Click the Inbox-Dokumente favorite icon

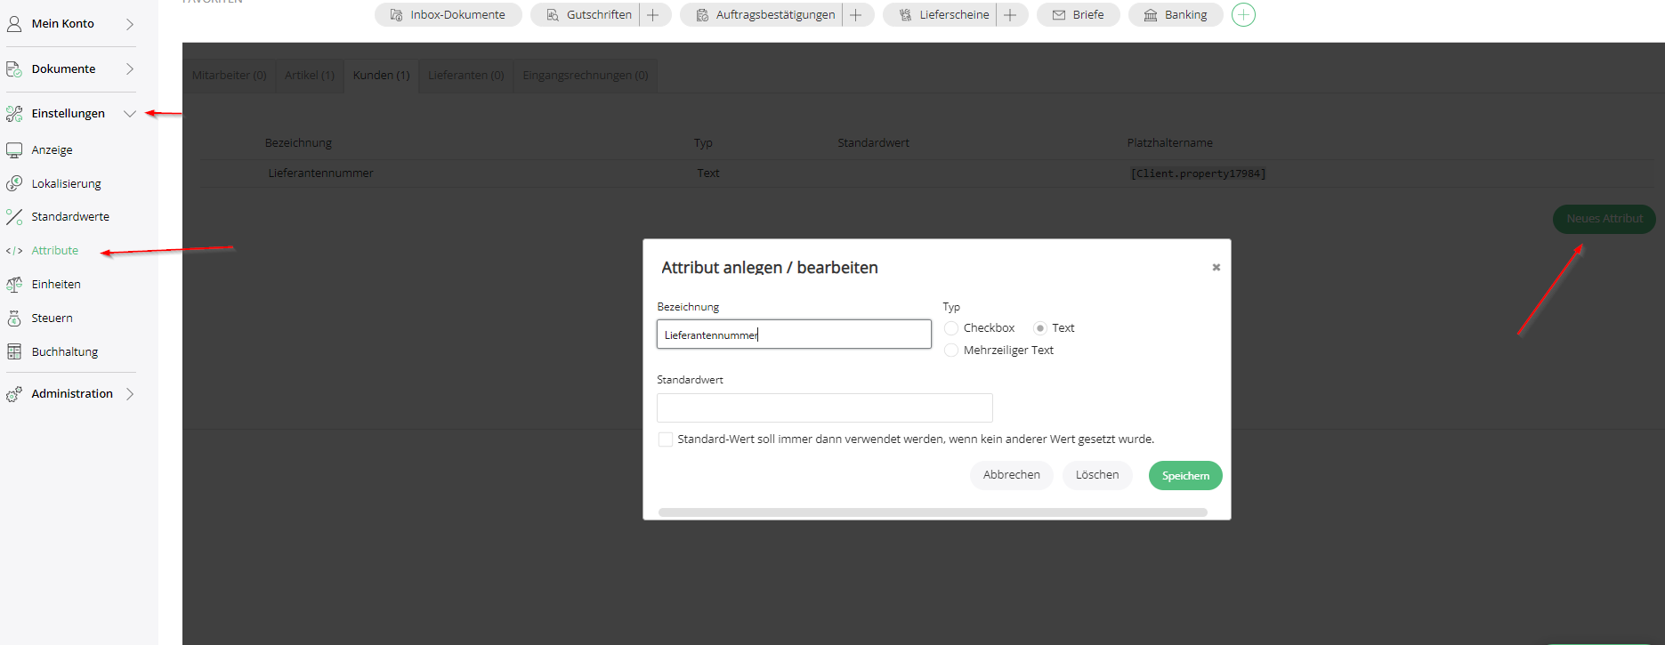[396, 15]
